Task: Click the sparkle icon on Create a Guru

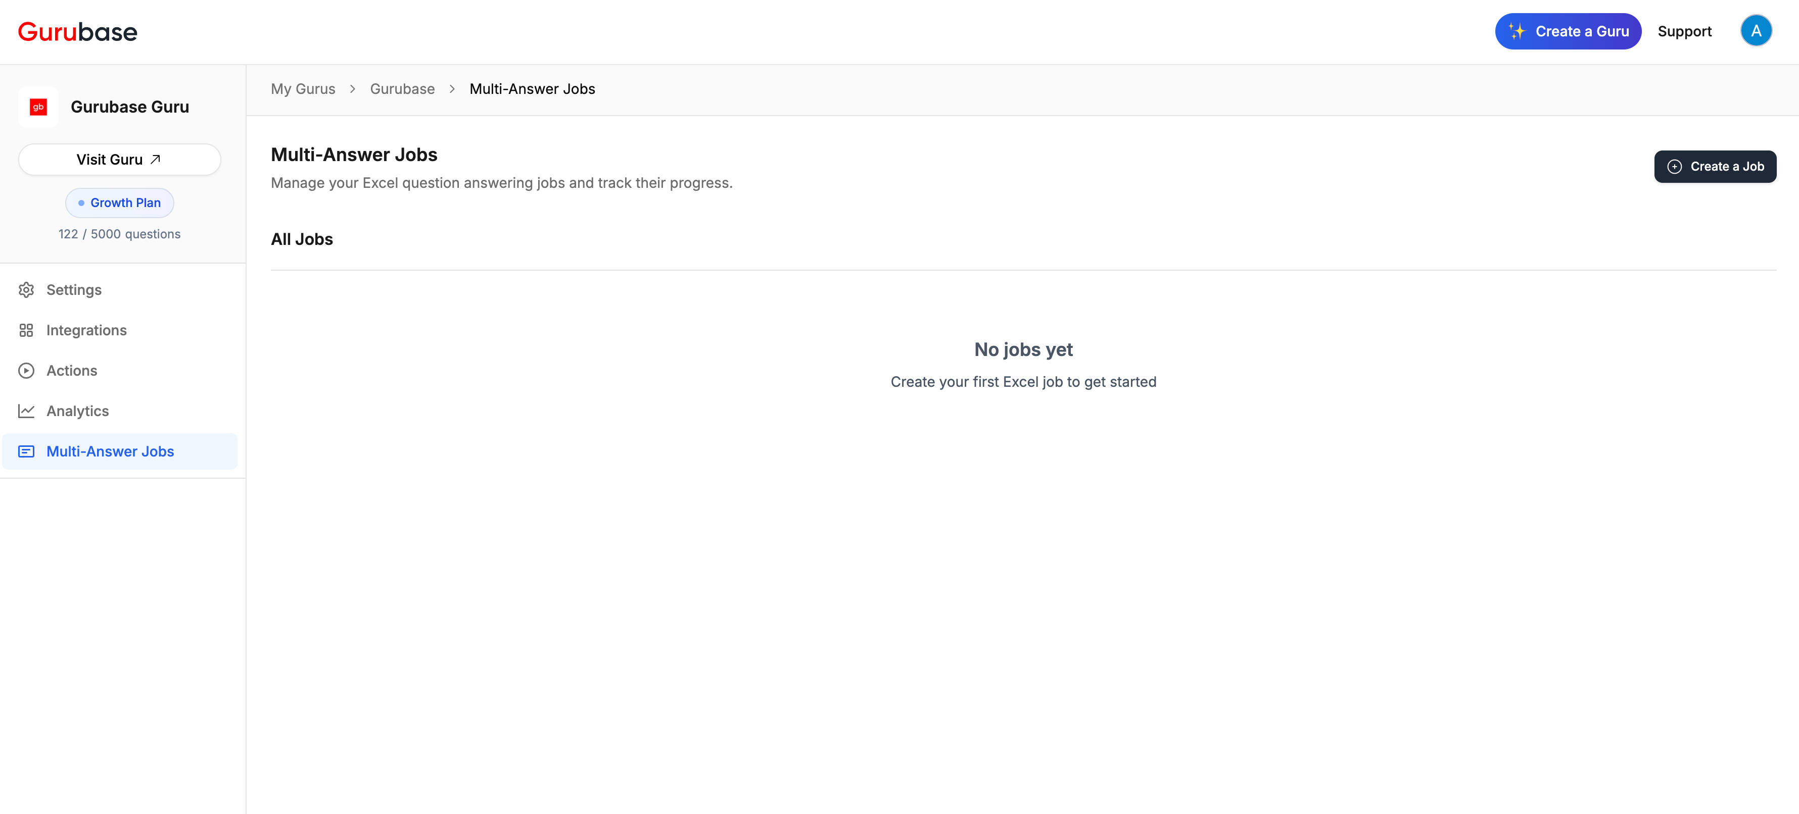Action: (1517, 31)
